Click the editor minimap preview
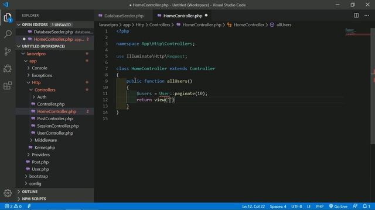Image resolution: width=375 pixels, height=210 pixels. coord(357,32)
